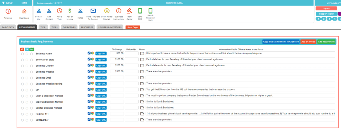
Task: Click Copy URL for Equifax Business Number
Action: coord(101,108)
